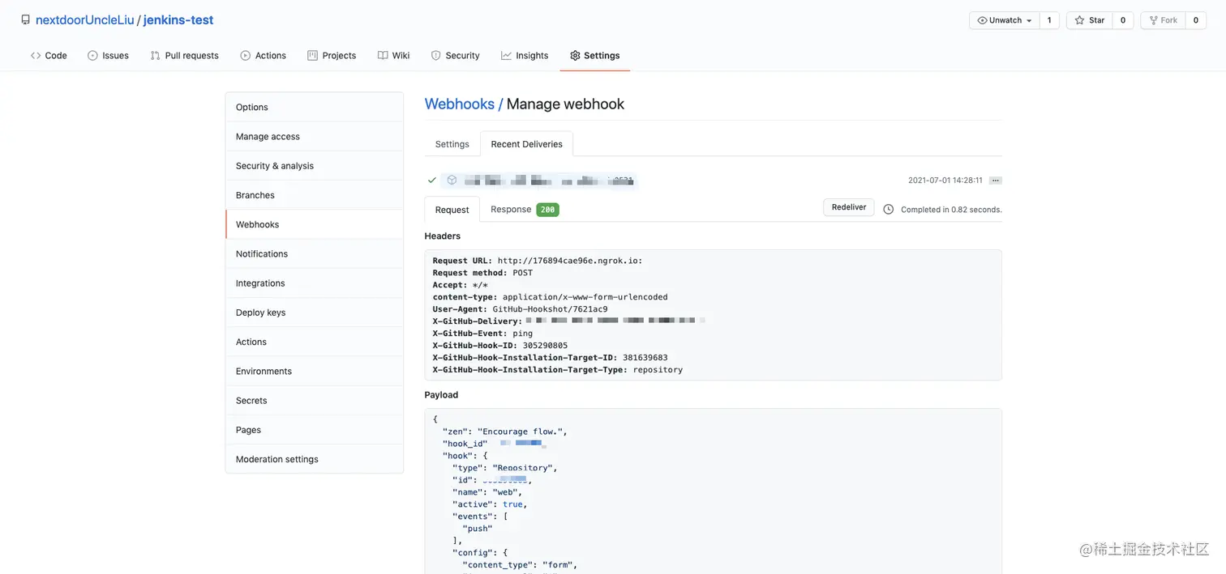
Task: Open the Issues tab
Action: click(x=108, y=55)
